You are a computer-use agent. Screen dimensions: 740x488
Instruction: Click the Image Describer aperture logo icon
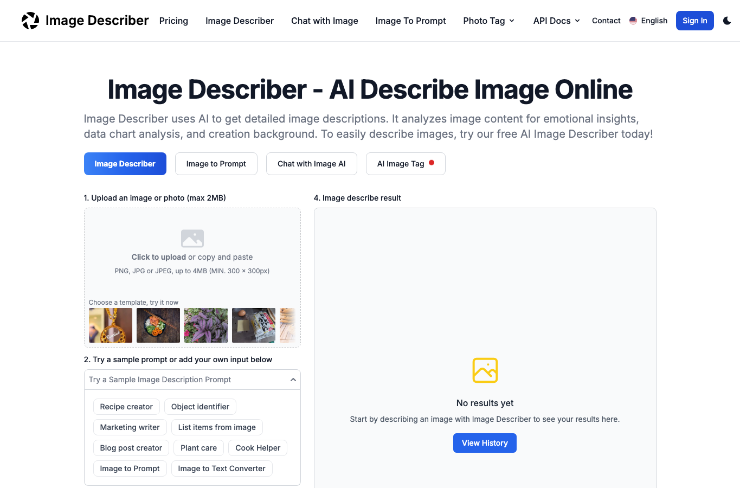[30, 21]
